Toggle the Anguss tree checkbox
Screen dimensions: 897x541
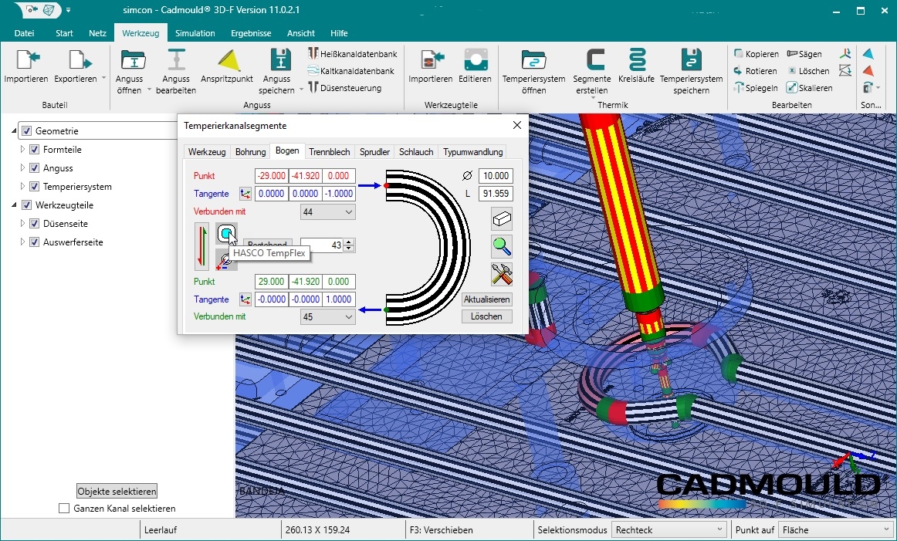(x=34, y=168)
